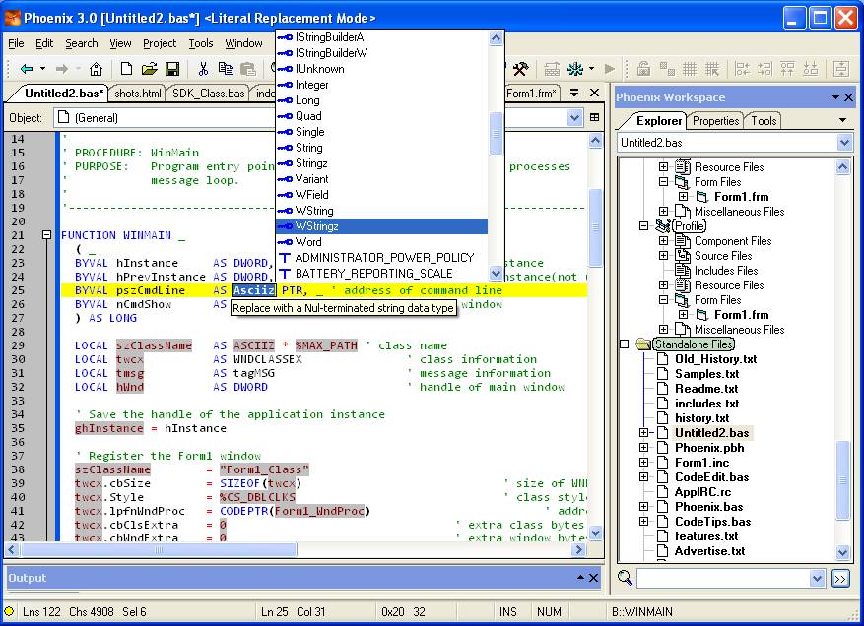Screen dimensions: 864x626
Task: Click the workspace search input field
Action: [x=723, y=578]
